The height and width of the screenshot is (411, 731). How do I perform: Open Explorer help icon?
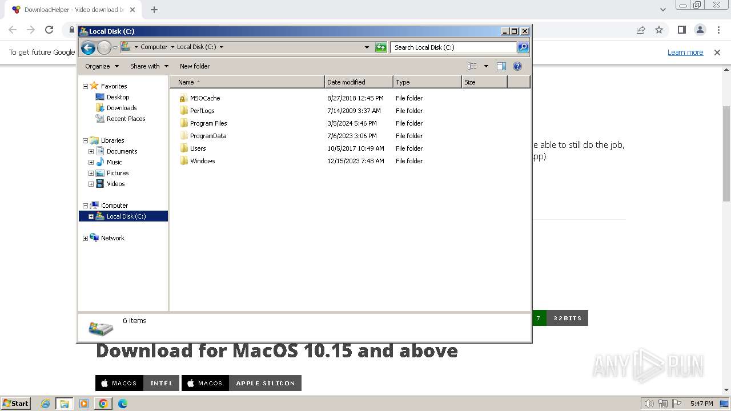517,66
